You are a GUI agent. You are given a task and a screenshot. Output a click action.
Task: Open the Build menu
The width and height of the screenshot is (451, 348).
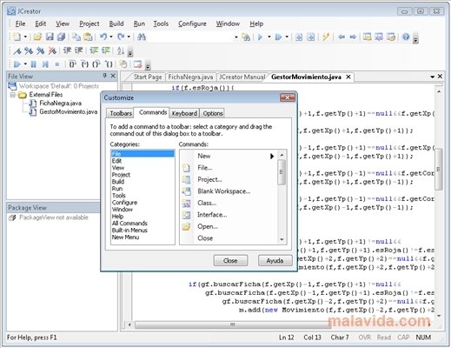pyautogui.click(x=116, y=23)
